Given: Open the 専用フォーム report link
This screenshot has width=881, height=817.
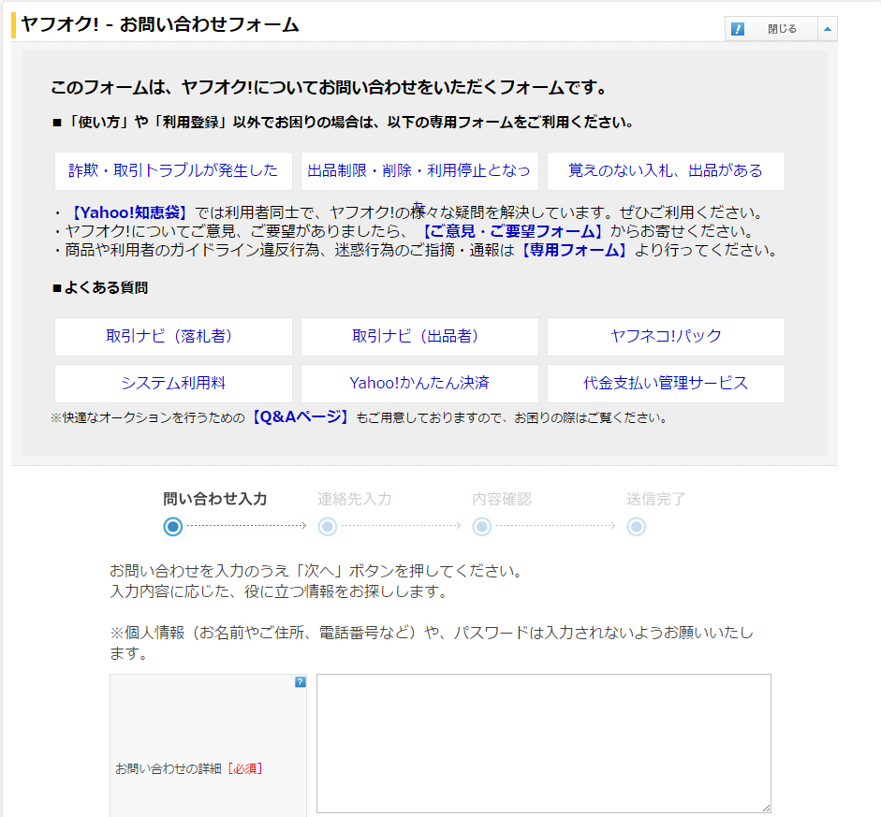Looking at the screenshot, I should point(574,251).
